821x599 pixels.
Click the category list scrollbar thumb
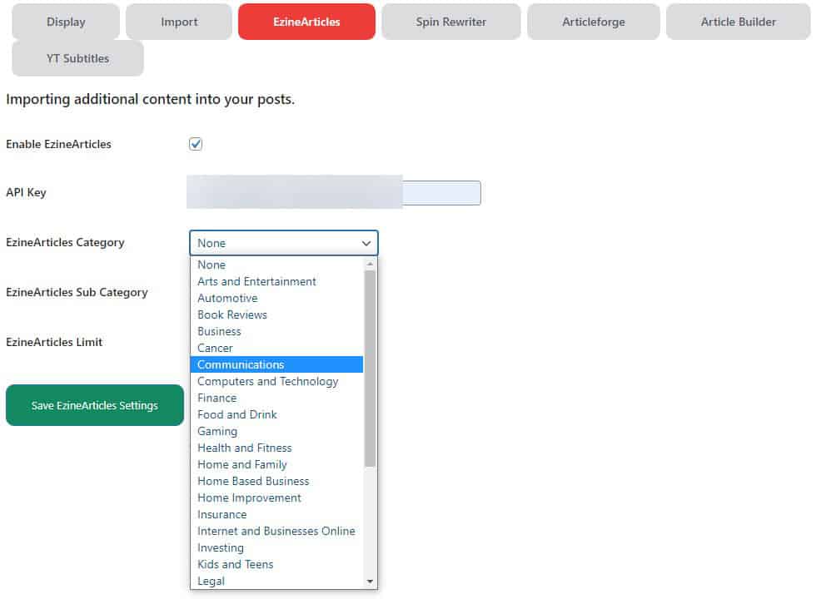point(371,366)
